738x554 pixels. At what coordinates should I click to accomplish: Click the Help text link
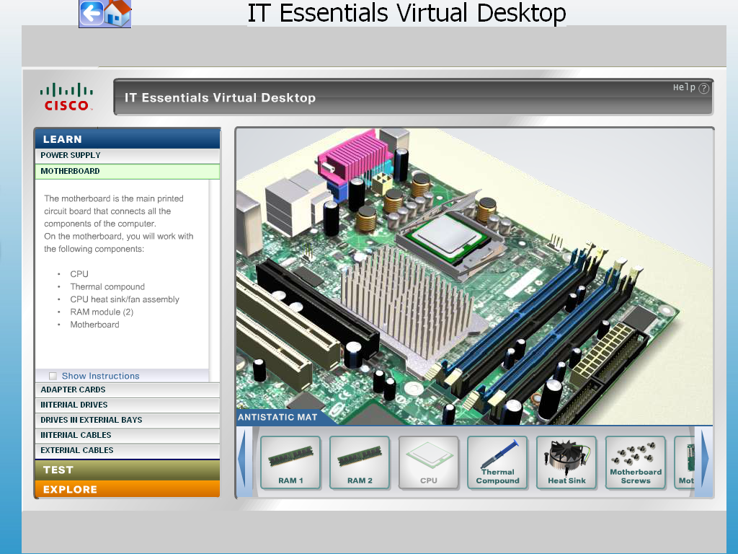684,87
